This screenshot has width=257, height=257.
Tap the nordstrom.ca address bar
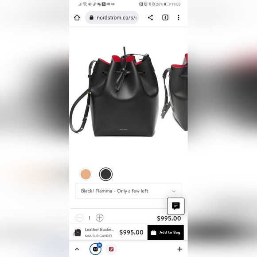(x=112, y=18)
